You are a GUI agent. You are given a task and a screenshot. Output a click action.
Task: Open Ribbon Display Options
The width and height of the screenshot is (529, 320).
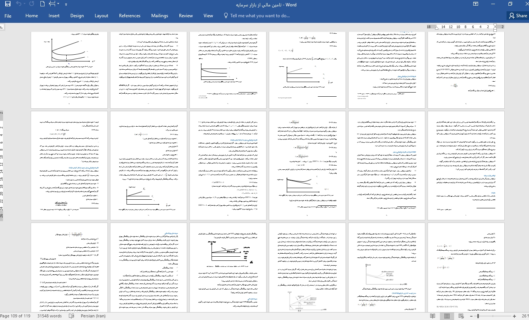coord(475,4)
